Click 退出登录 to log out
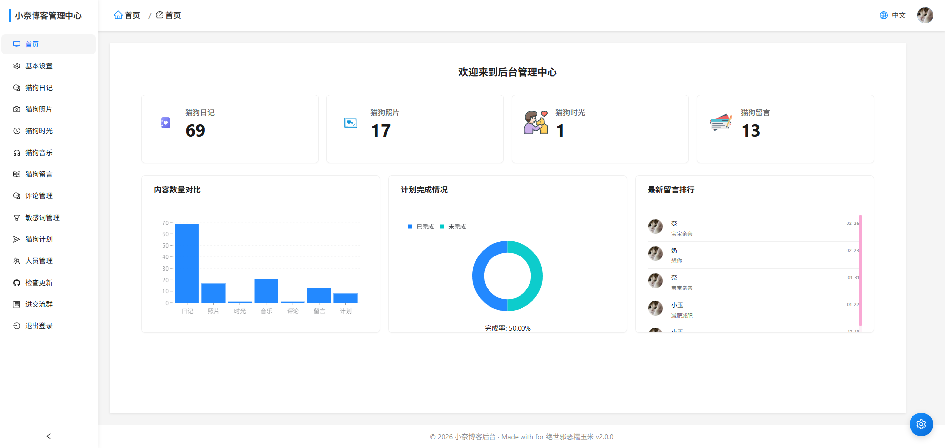The image size is (945, 448). [38, 325]
